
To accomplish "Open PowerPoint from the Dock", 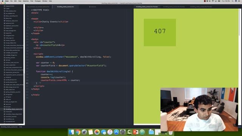I will 135,132.
